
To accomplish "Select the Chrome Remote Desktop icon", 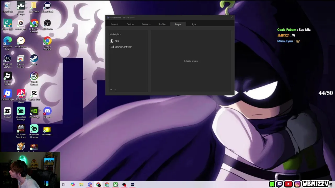I will [21, 61].
